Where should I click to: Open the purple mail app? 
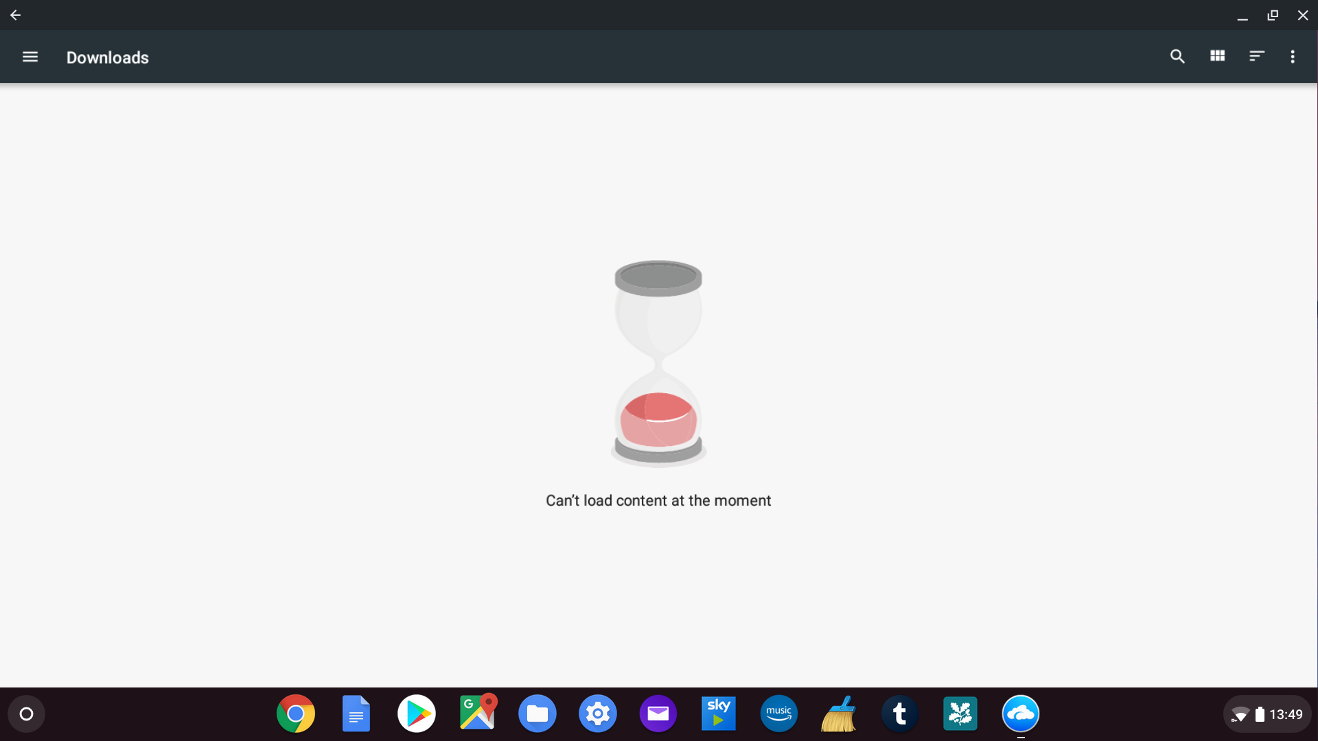(658, 714)
